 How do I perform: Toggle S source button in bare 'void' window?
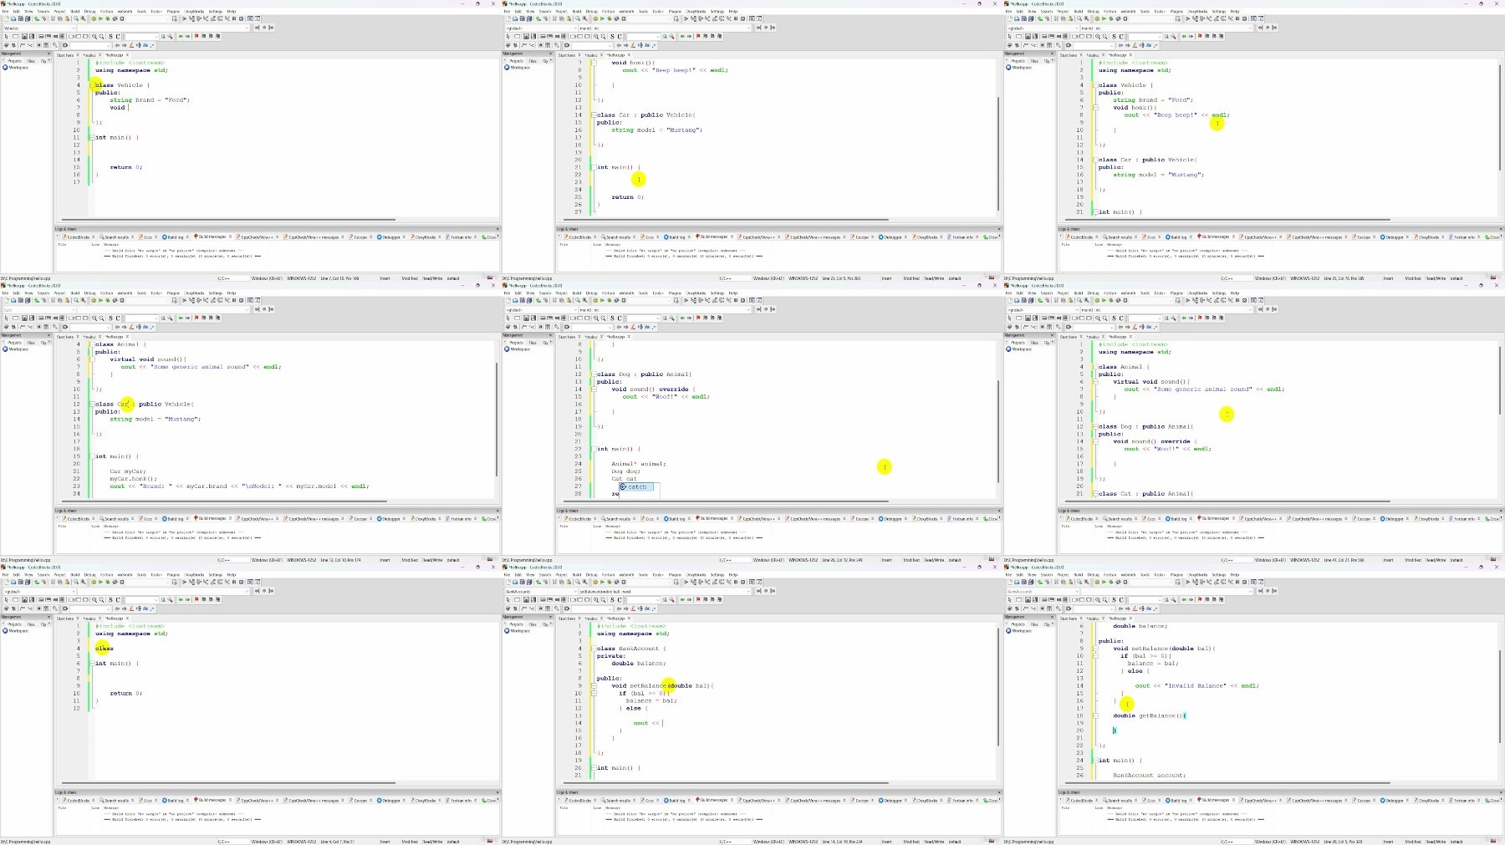pyautogui.click(x=110, y=36)
